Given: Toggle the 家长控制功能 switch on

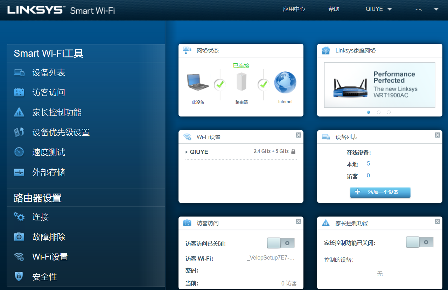Looking at the screenshot, I should click(x=420, y=242).
